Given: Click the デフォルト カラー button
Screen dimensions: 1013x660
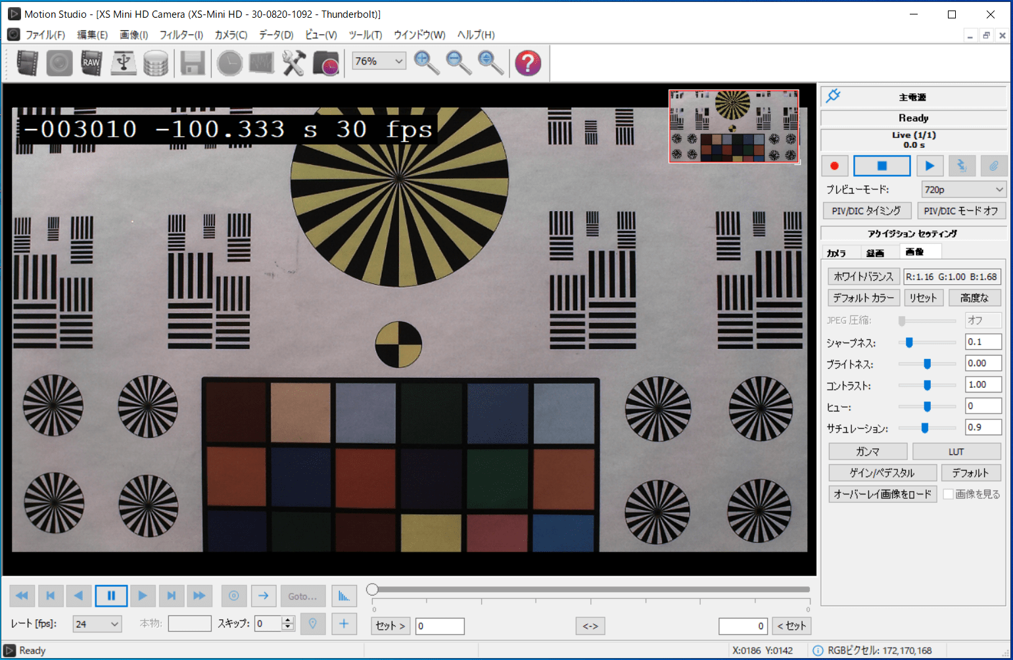Looking at the screenshot, I should coord(863,298).
